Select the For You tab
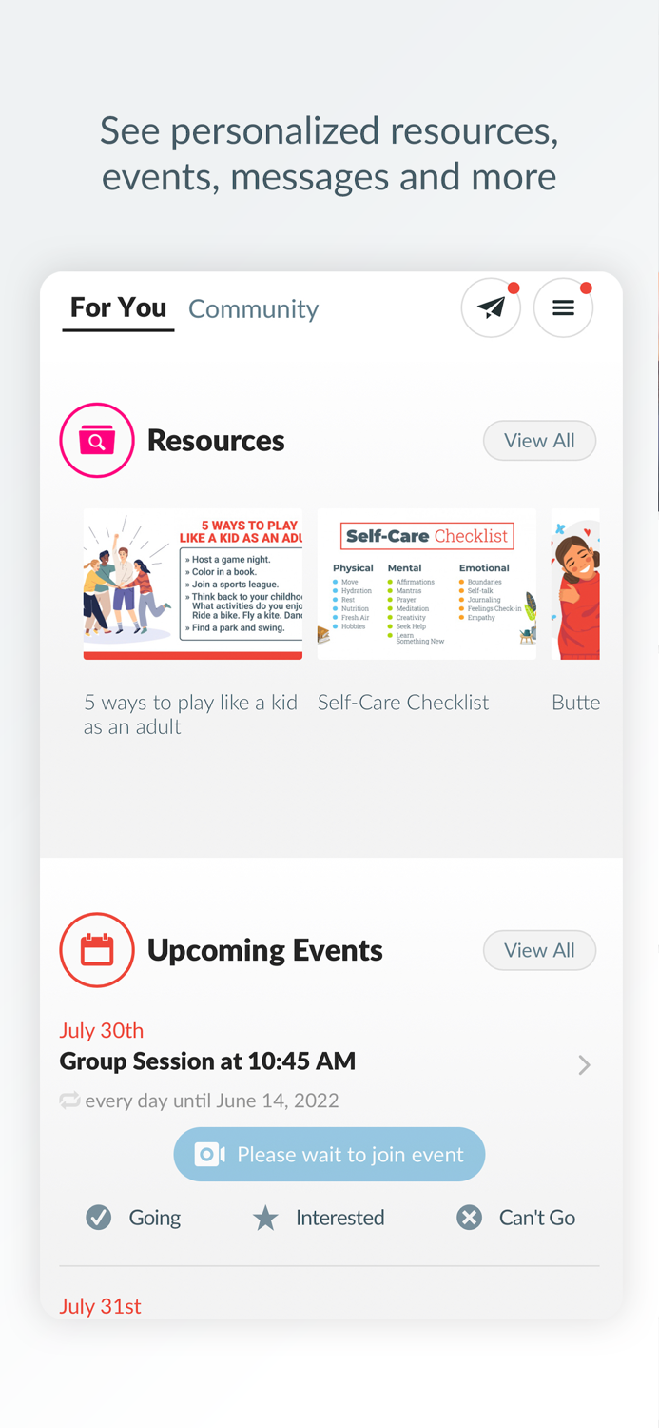This screenshot has width=659, height=1428. (118, 308)
